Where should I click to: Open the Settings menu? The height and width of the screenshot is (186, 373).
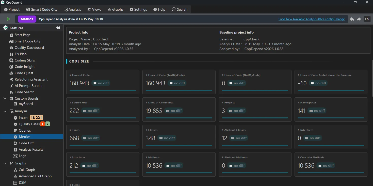138,9
